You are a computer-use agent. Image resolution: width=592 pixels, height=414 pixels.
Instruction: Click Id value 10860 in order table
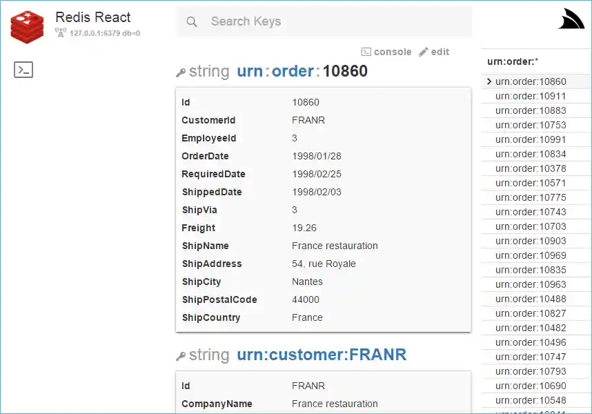pyautogui.click(x=306, y=102)
